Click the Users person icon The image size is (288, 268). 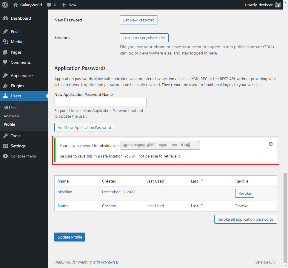(x=5, y=96)
